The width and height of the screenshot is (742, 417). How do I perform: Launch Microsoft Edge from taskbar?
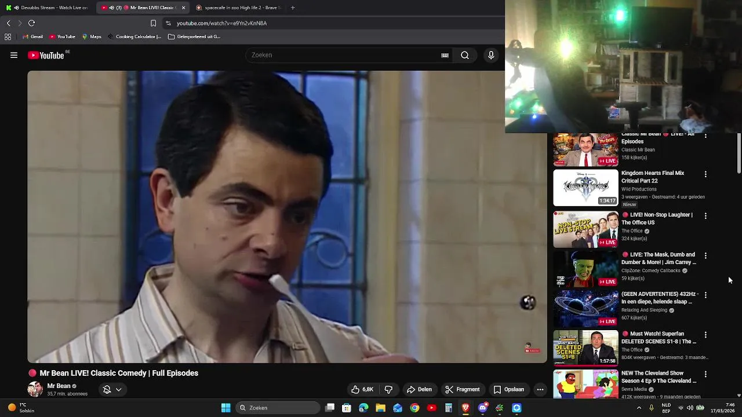click(363, 408)
